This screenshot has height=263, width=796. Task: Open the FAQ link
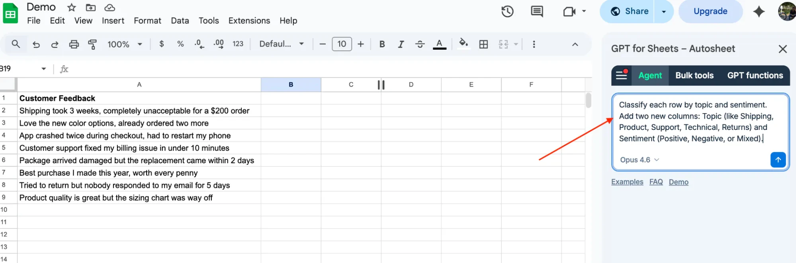click(656, 182)
